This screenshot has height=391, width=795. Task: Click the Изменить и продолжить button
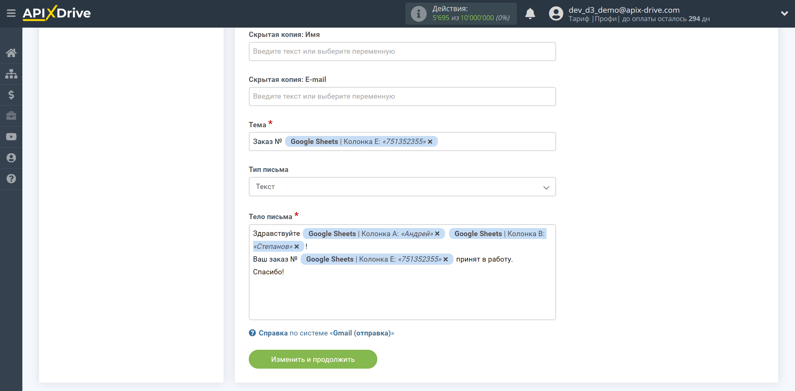click(x=313, y=359)
